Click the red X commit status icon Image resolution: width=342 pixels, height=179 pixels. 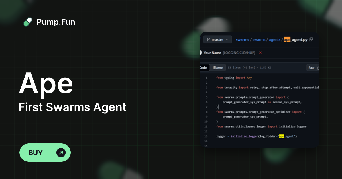(x=260, y=53)
